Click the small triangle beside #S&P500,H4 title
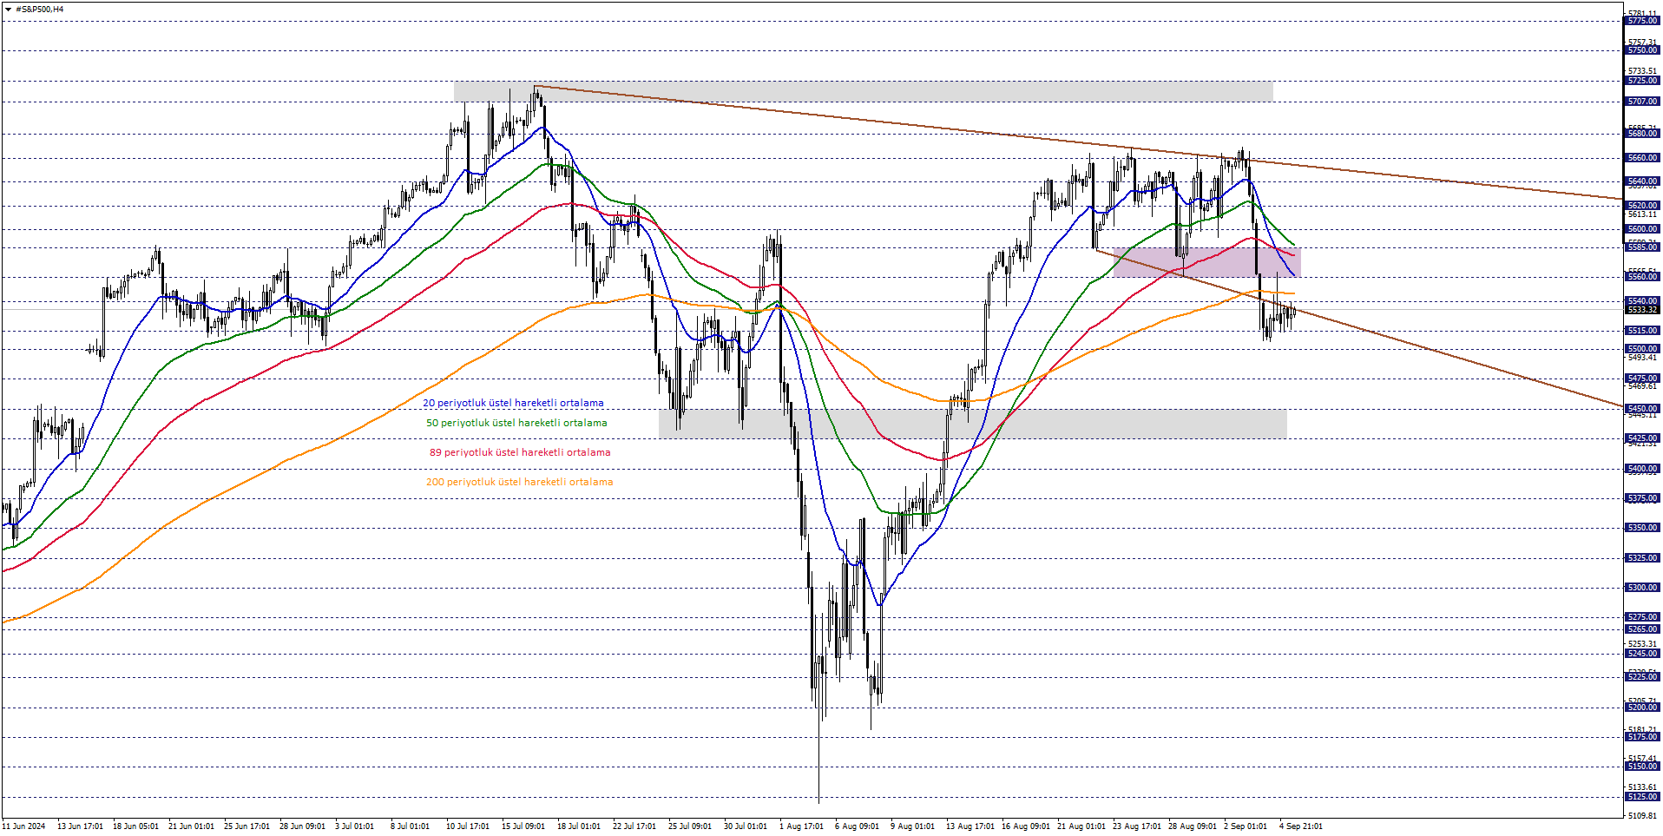This screenshot has width=1663, height=836. [8, 10]
